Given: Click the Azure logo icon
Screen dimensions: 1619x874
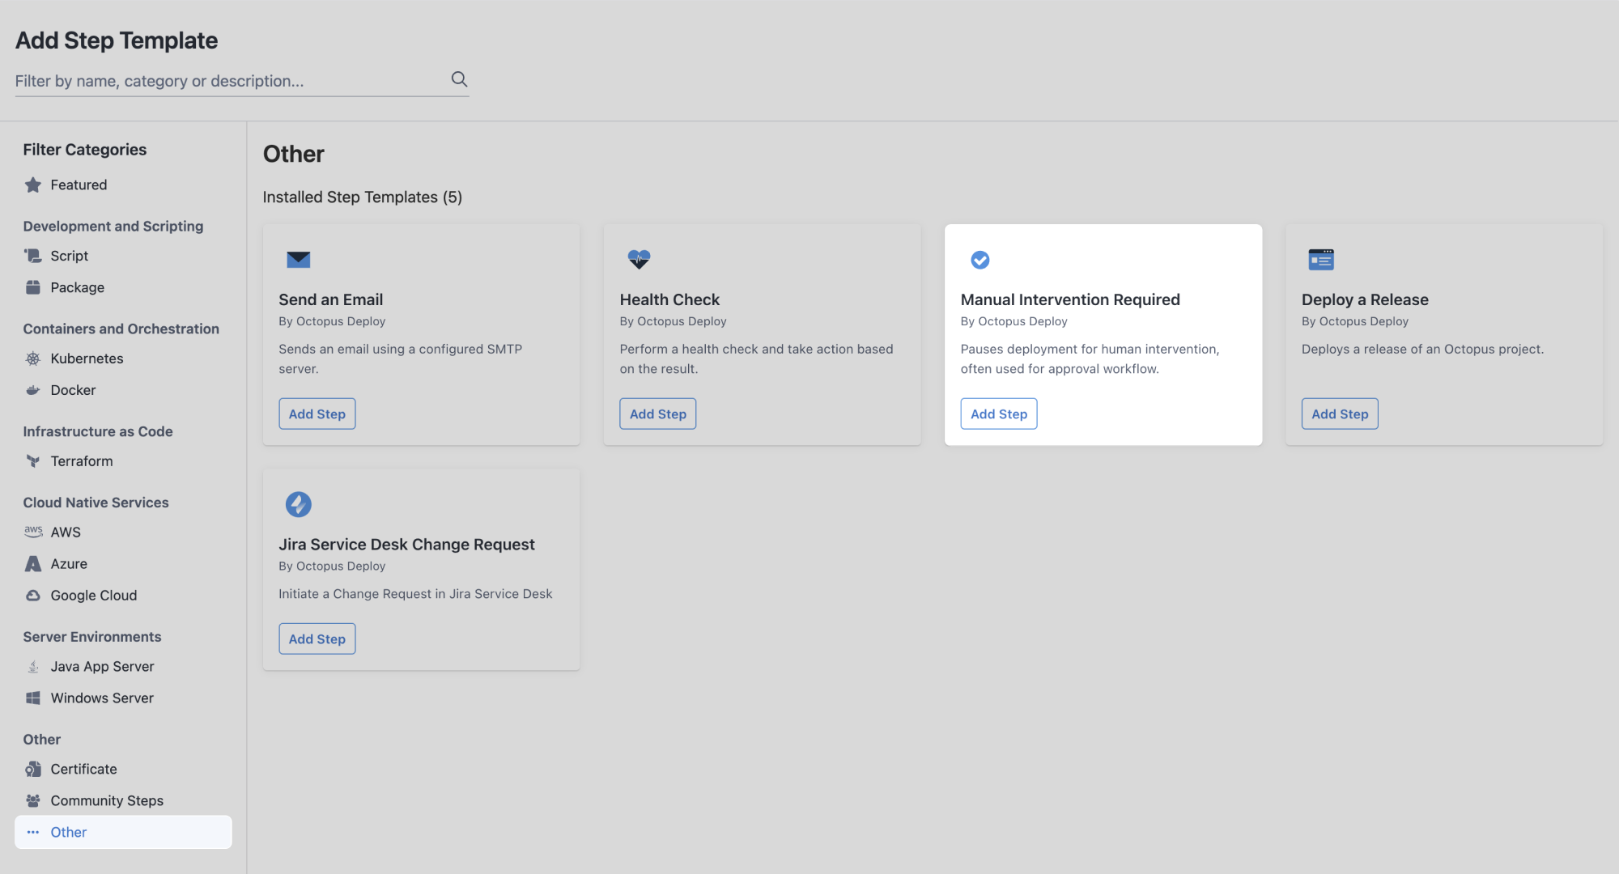Looking at the screenshot, I should pyautogui.click(x=33, y=564).
